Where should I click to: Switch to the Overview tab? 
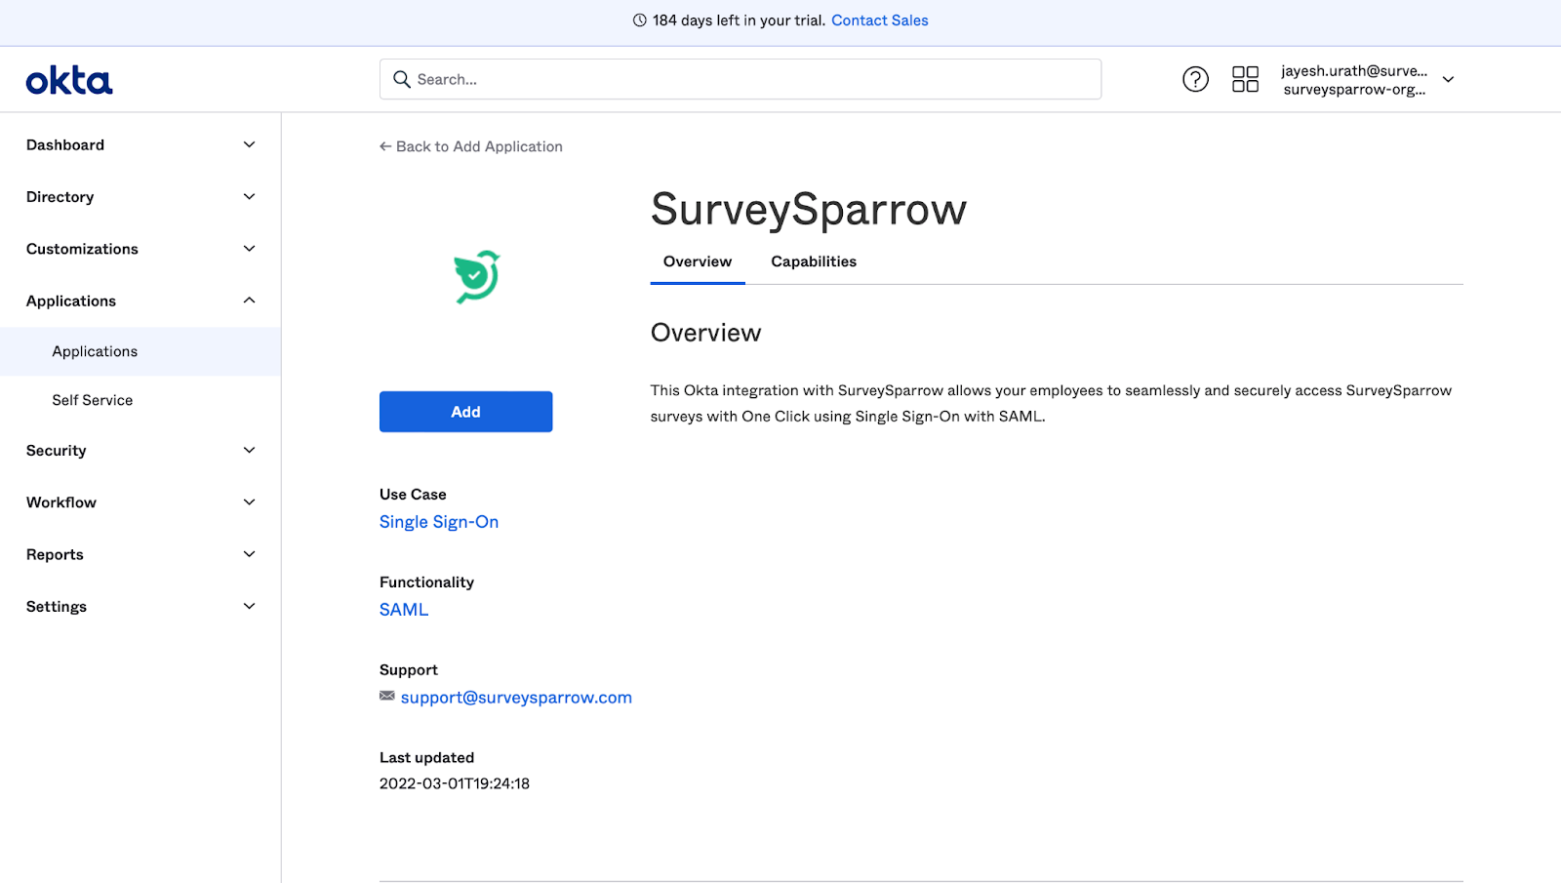click(698, 261)
